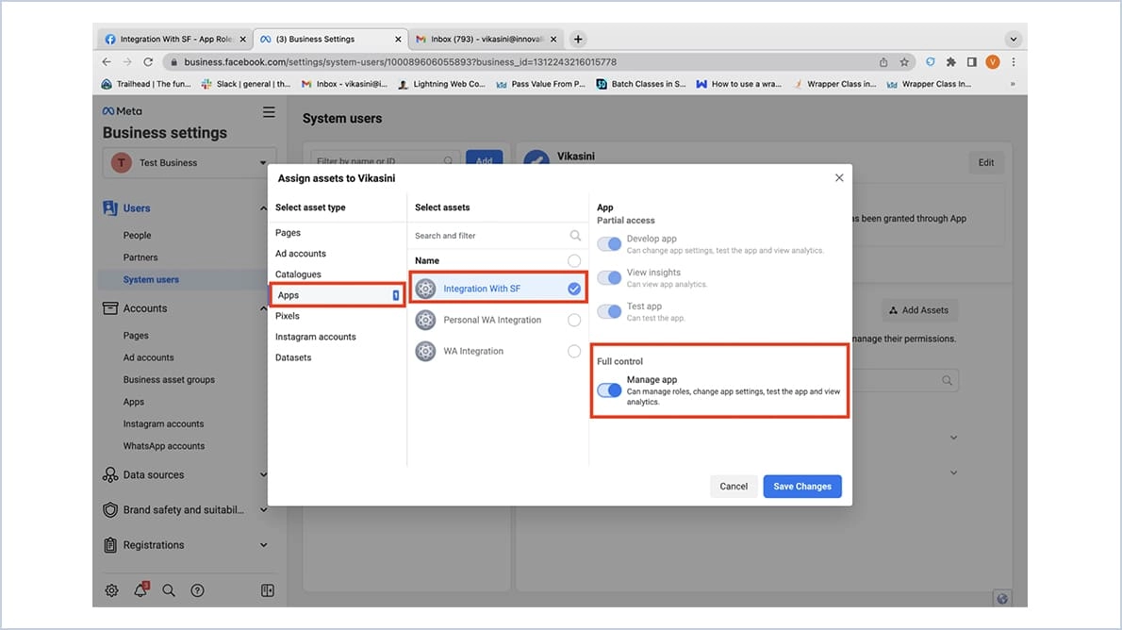Switch to the Inbox (793) Gmail tab
This screenshot has height=630, width=1122.
487,40
